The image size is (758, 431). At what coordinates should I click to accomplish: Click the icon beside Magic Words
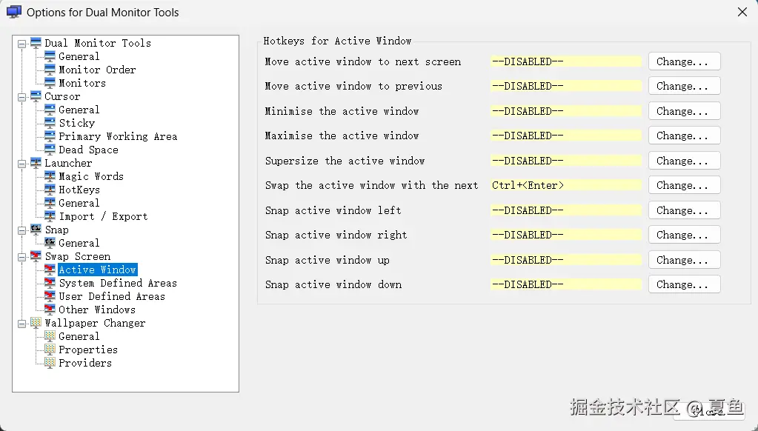click(x=50, y=176)
